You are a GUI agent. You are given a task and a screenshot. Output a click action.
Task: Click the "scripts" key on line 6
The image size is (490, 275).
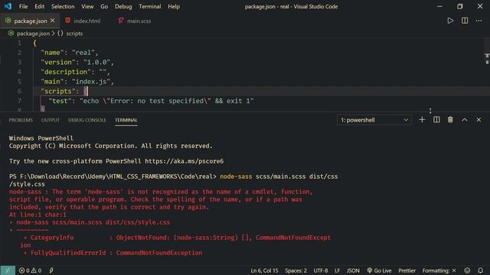(x=58, y=91)
